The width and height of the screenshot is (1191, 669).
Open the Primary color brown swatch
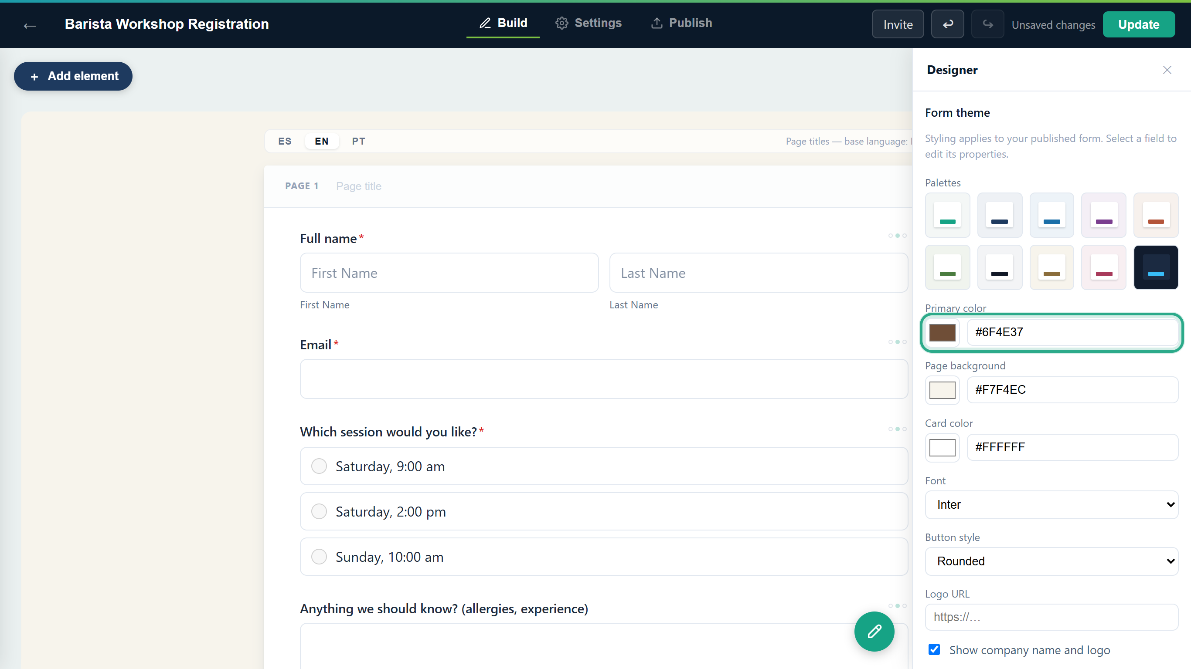(942, 333)
